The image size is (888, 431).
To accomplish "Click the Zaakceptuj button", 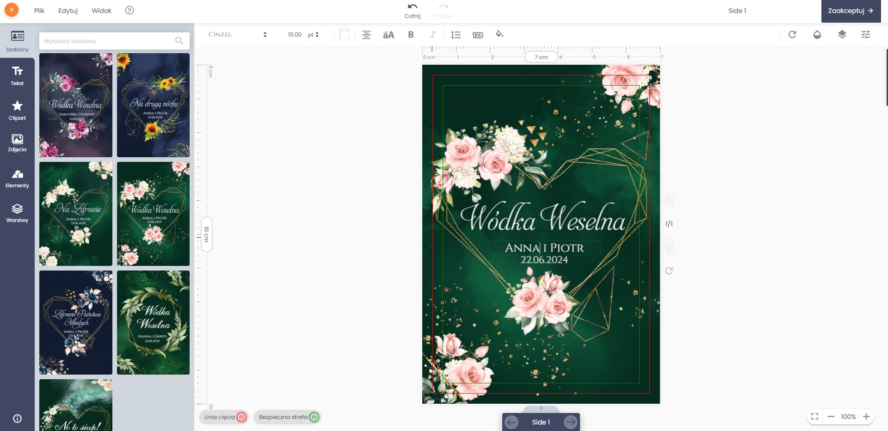I will pos(851,11).
